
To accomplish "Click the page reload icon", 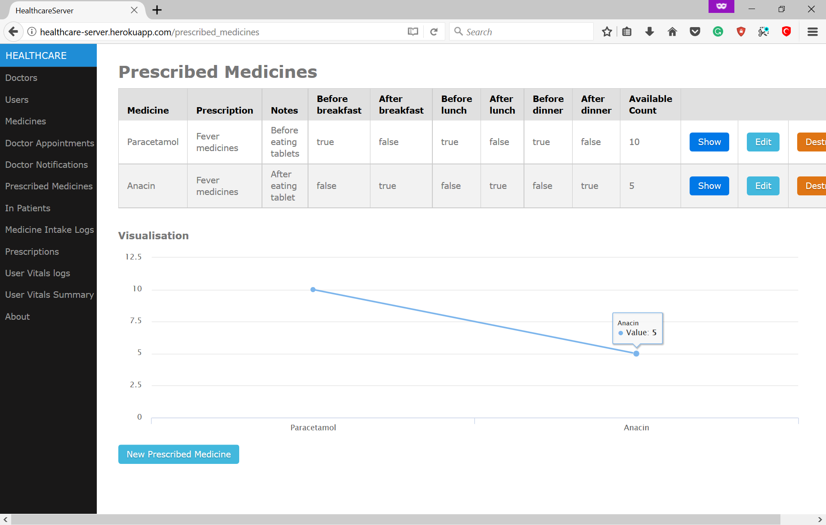I will click(x=434, y=32).
